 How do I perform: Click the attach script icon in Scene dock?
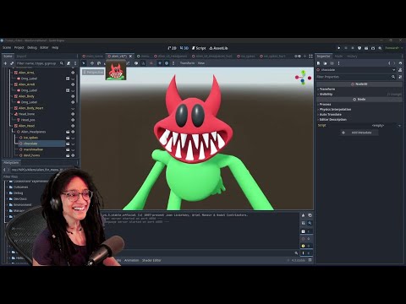click(69, 63)
